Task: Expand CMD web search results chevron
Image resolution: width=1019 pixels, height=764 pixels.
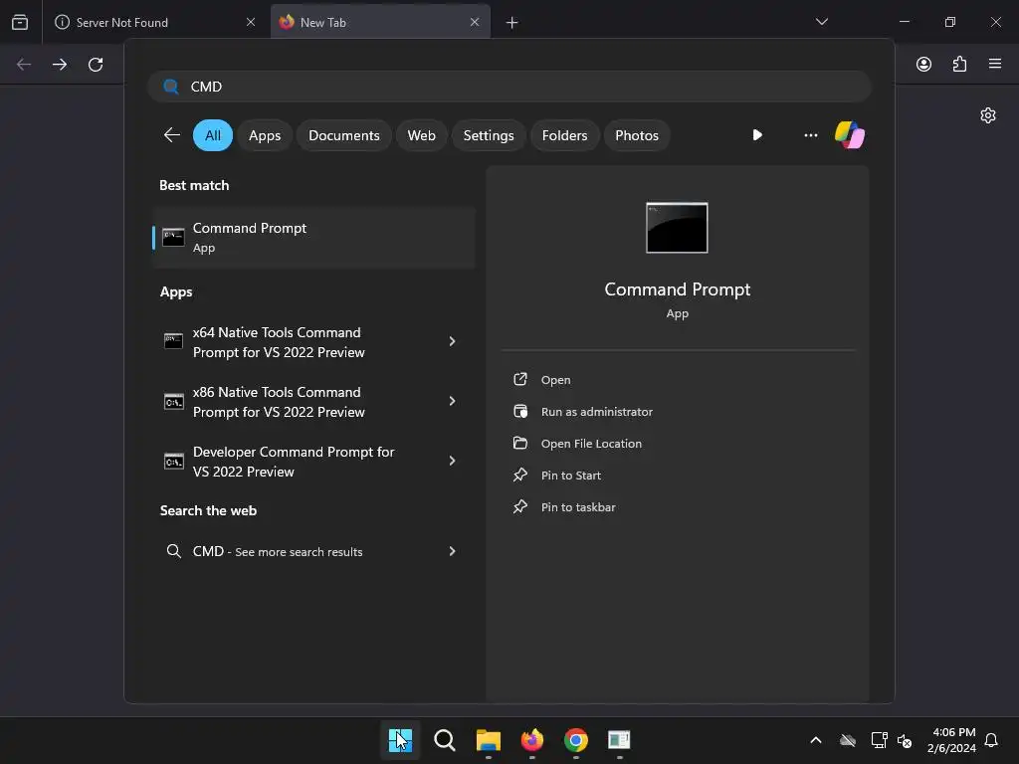Action: tap(453, 551)
